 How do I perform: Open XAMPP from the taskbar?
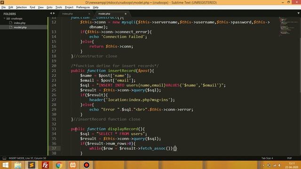pos(73,165)
